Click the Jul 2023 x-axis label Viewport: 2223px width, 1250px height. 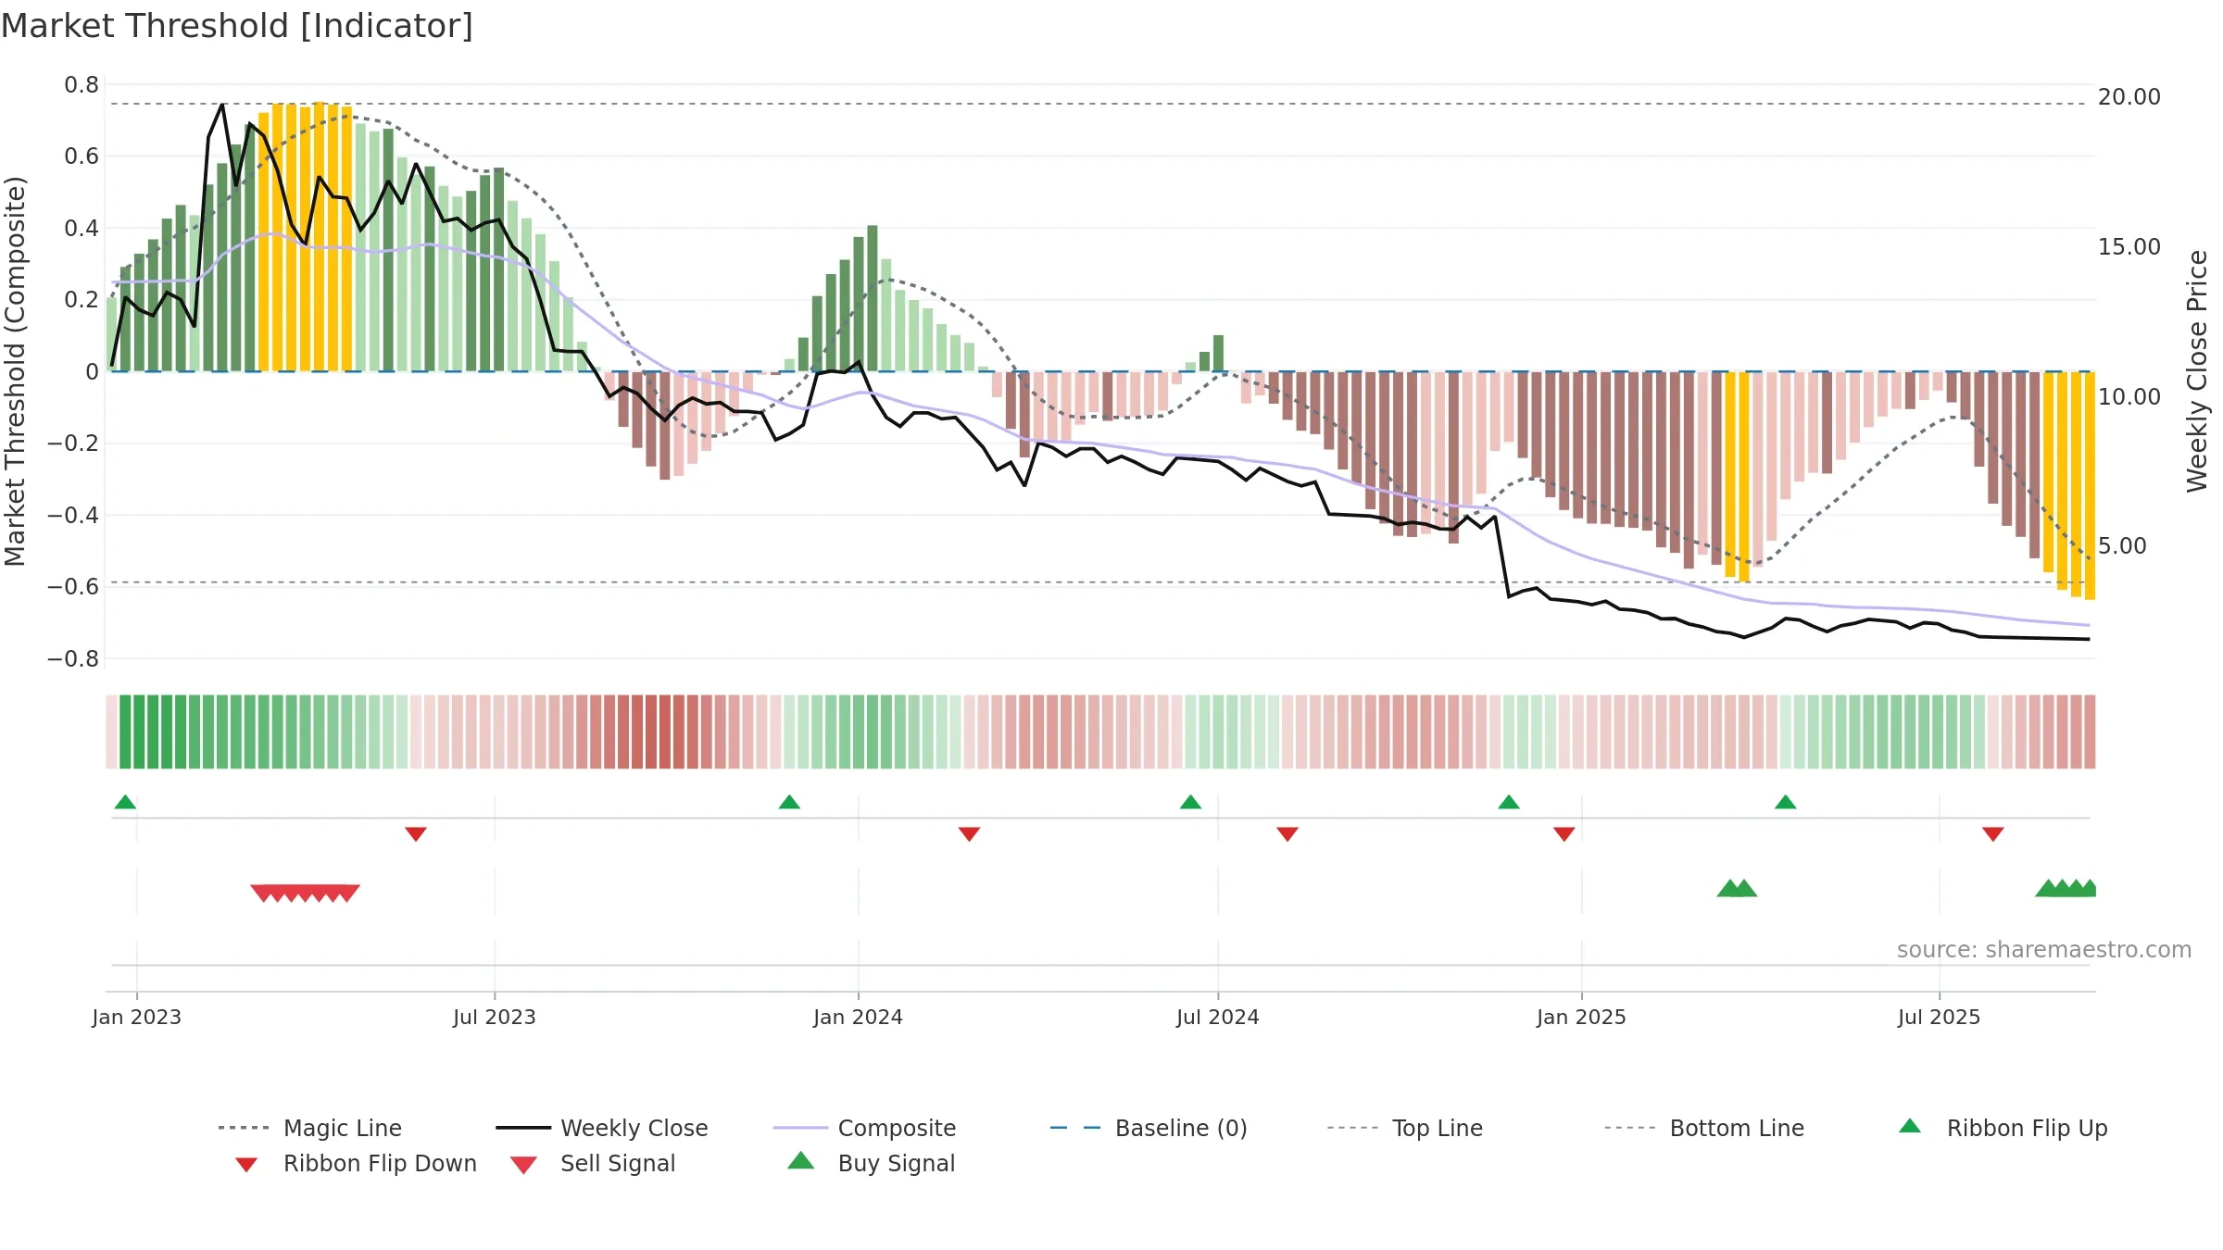pyautogui.click(x=495, y=1017)
